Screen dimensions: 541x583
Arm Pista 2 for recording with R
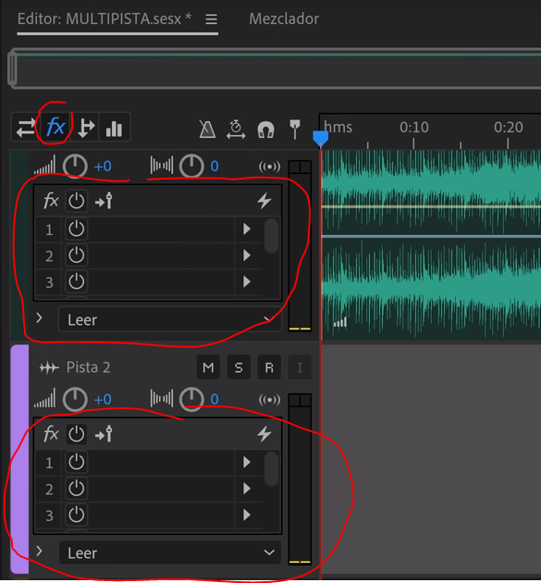[x=269, y=367]
